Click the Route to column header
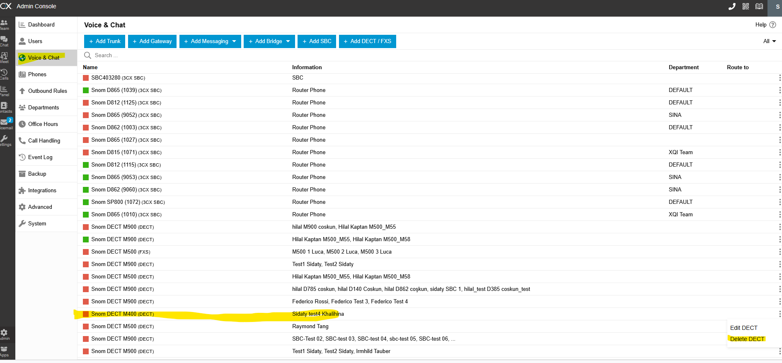Viewport: 782px width, 363px height. 738,67
